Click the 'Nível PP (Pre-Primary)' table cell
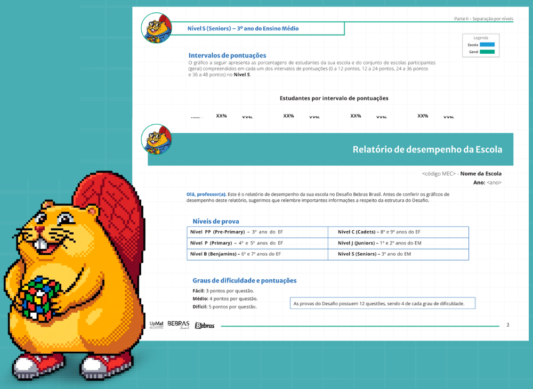The width and height of the screenshot is (533, 389). [257, 232]
